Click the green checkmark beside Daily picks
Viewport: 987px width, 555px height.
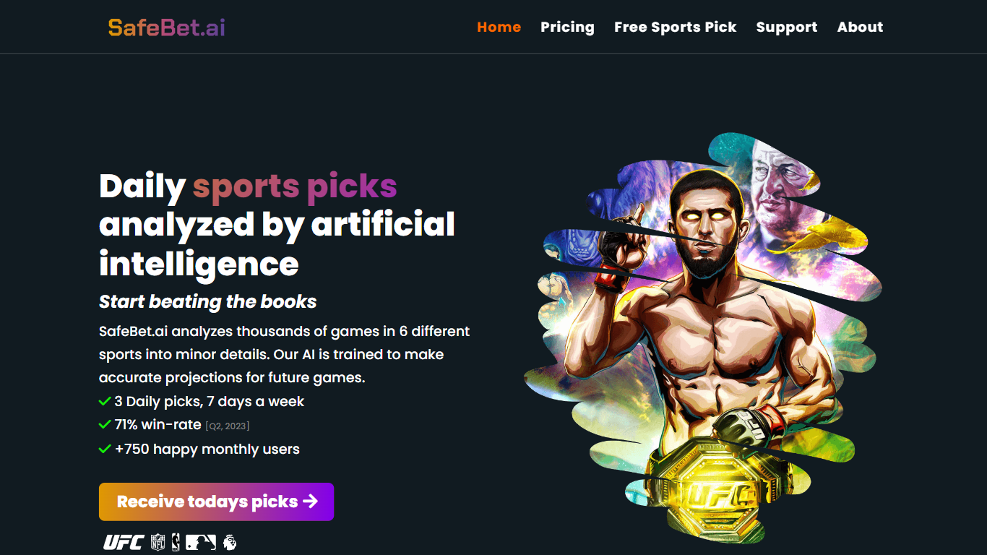(105, 401)
